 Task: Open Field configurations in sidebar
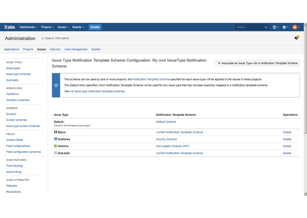click(18, 146)
